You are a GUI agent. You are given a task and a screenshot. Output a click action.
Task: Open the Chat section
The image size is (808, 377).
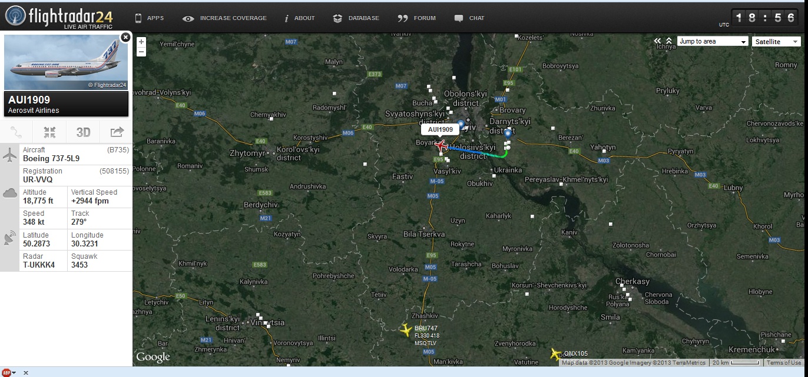pos(469,18)
